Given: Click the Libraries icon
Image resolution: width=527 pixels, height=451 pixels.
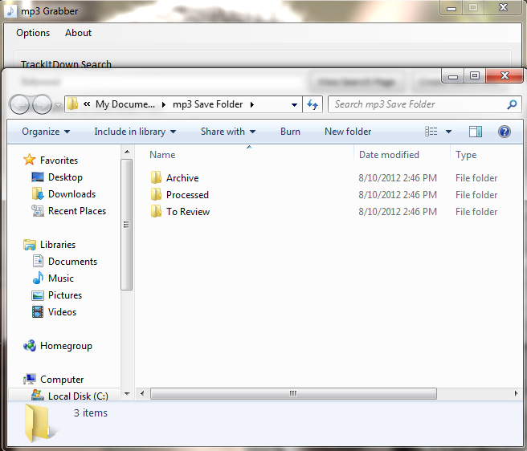Looking at the screenshot, I should 30,245.
